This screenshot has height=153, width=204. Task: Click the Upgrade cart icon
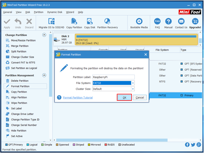(x=195, y=21)
